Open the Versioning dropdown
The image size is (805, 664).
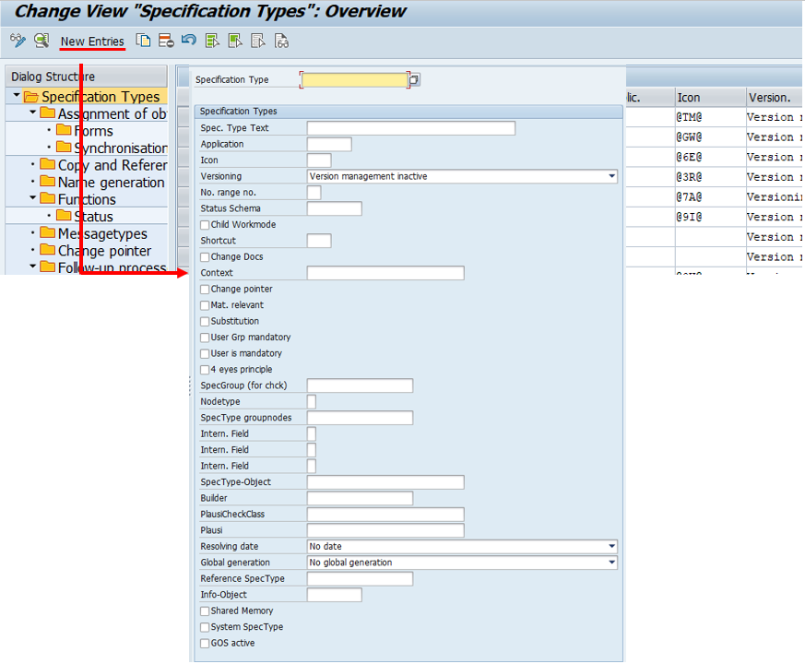point(611,176)
